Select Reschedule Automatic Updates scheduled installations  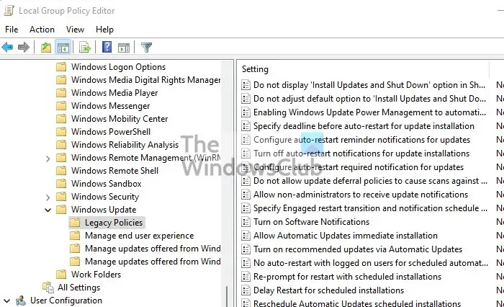click(357, 303)
